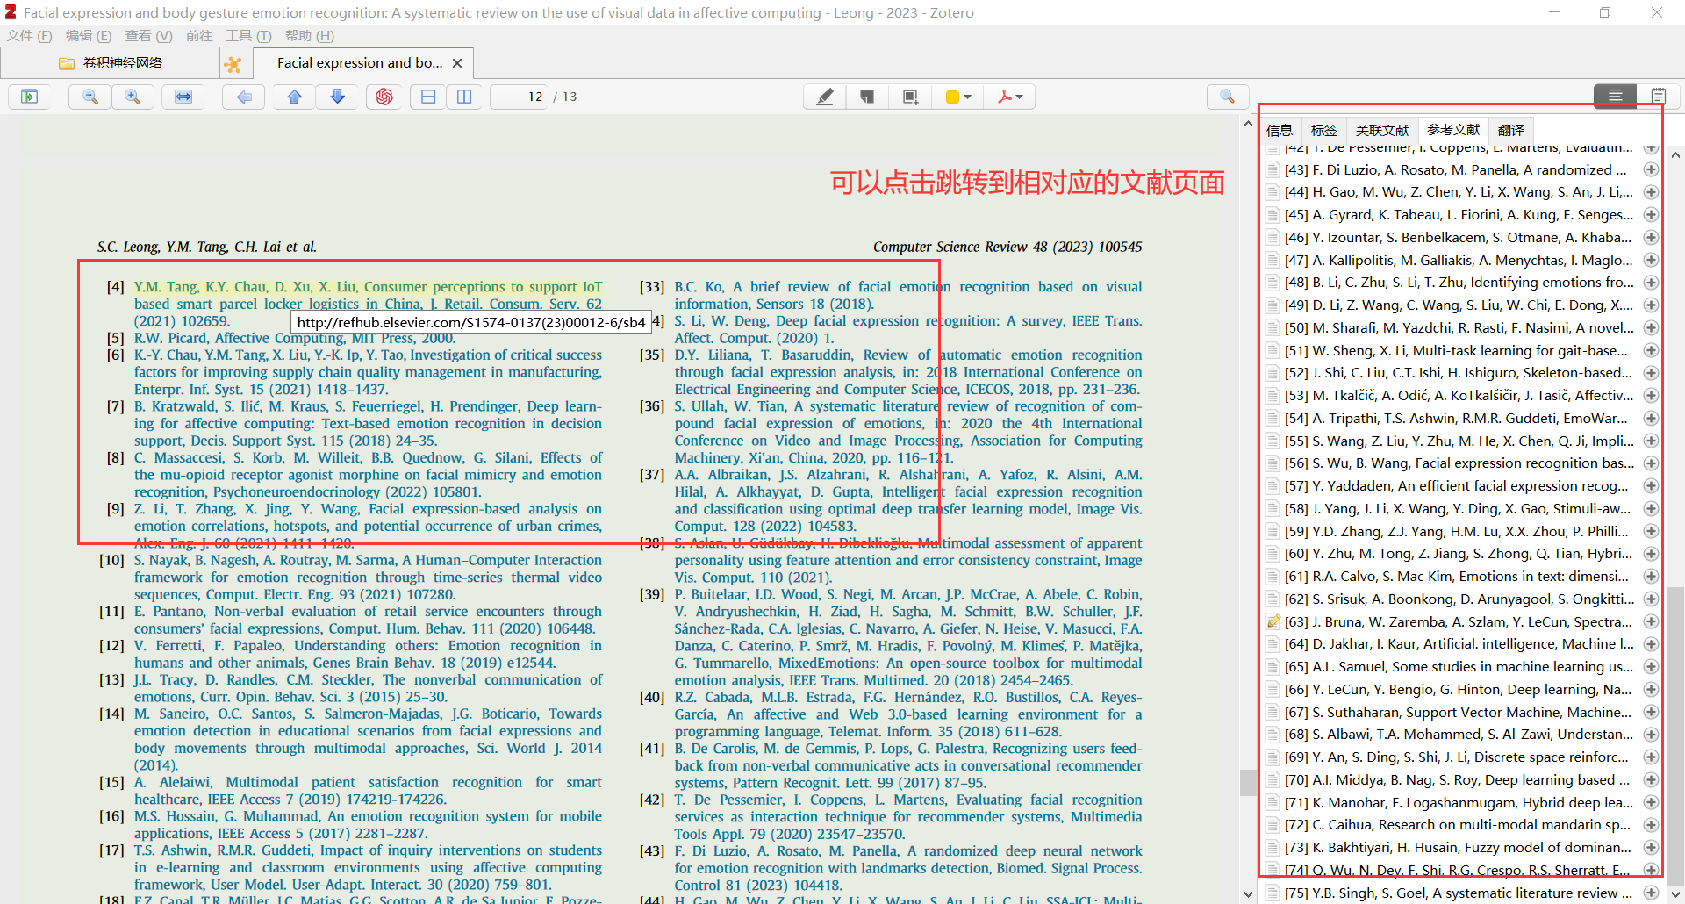1685x904 pixels.
Task: Add reference [52] J. Shi
Action: click(1651, 373)
